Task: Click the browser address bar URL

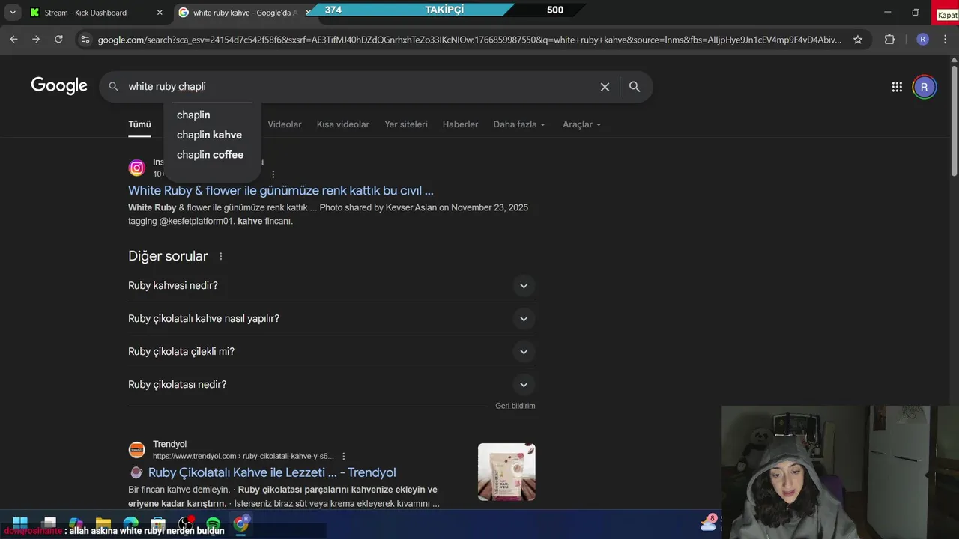Action: point(470,40)
